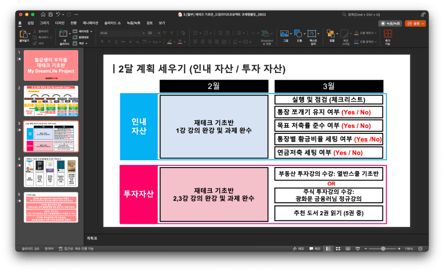Insert a Text Box (텍스트 상자)
444x272 pixels.
[x=313, y=34]
